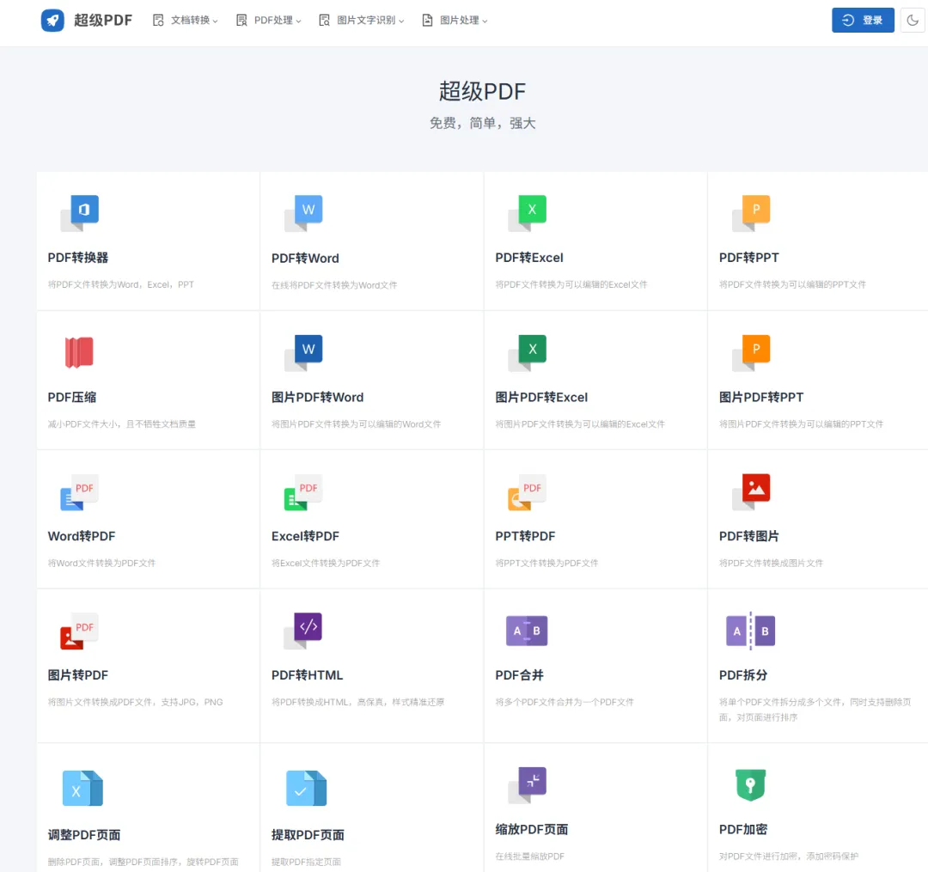The height and width of the screenshot is (872, 928).
Task: Open the 图片PDF转Excel icon
Action: click(x=528, y=352)
